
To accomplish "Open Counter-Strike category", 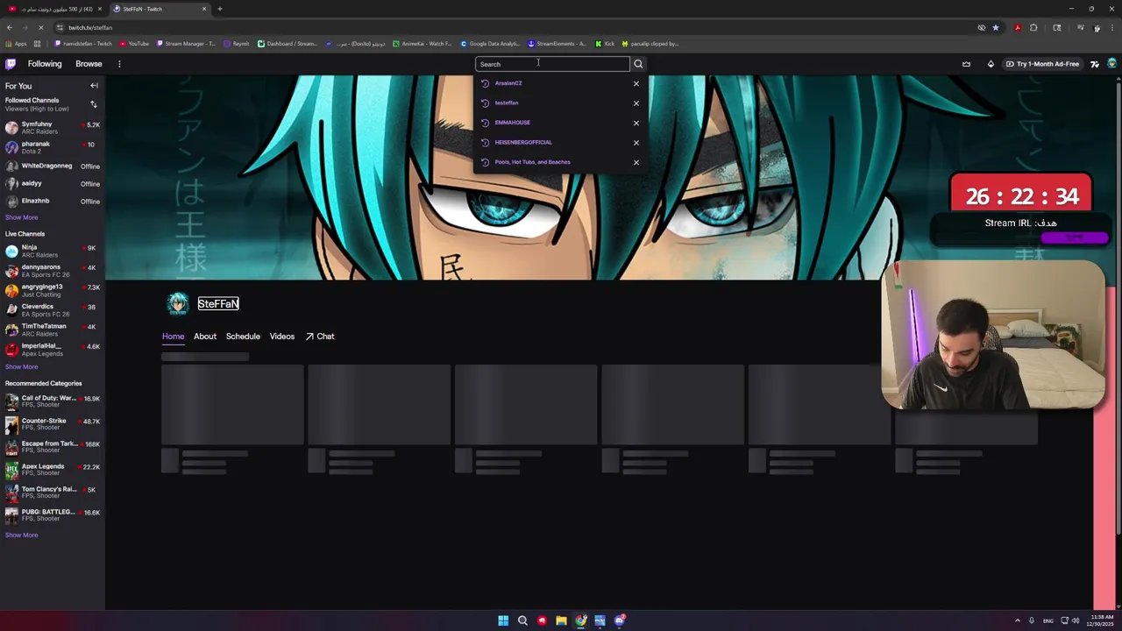I will [53, 424].
